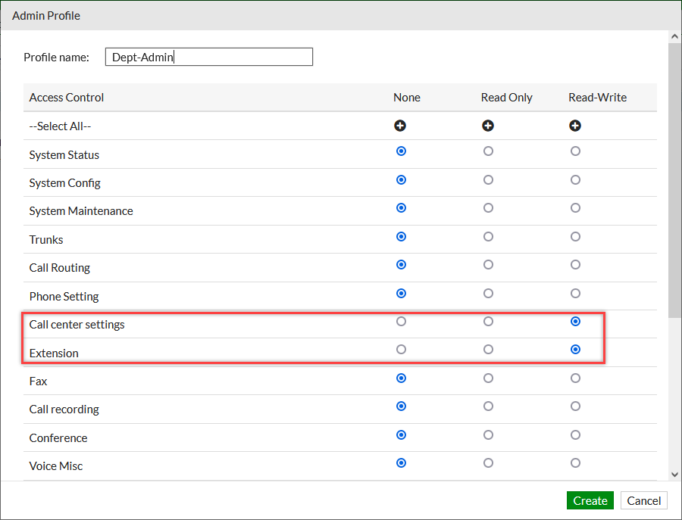Click the Create button
Screen dimensions: 682x520
coord(590,500)
